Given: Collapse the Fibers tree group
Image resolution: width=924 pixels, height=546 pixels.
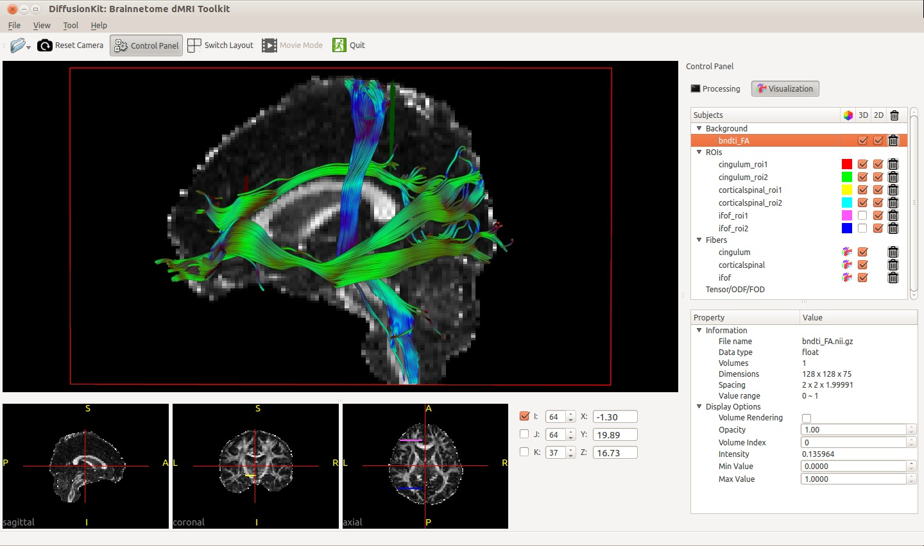Looking at the screenshot, I should tap(699, 240).
